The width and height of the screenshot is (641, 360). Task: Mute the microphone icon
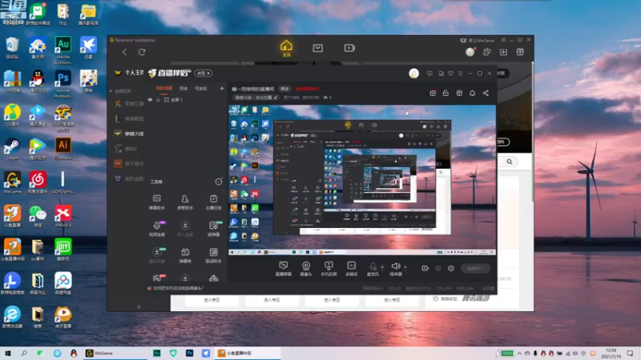pyautogui.click(x=373, y=268)
